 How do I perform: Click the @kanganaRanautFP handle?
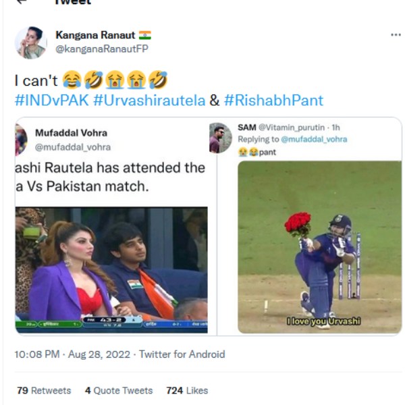[x=101, y=49]
